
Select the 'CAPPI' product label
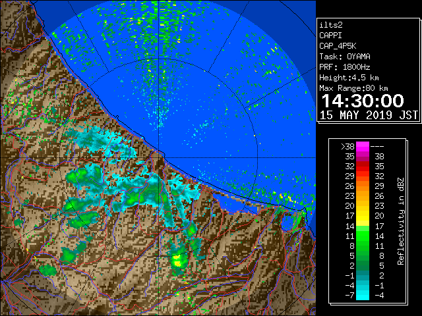330,36
